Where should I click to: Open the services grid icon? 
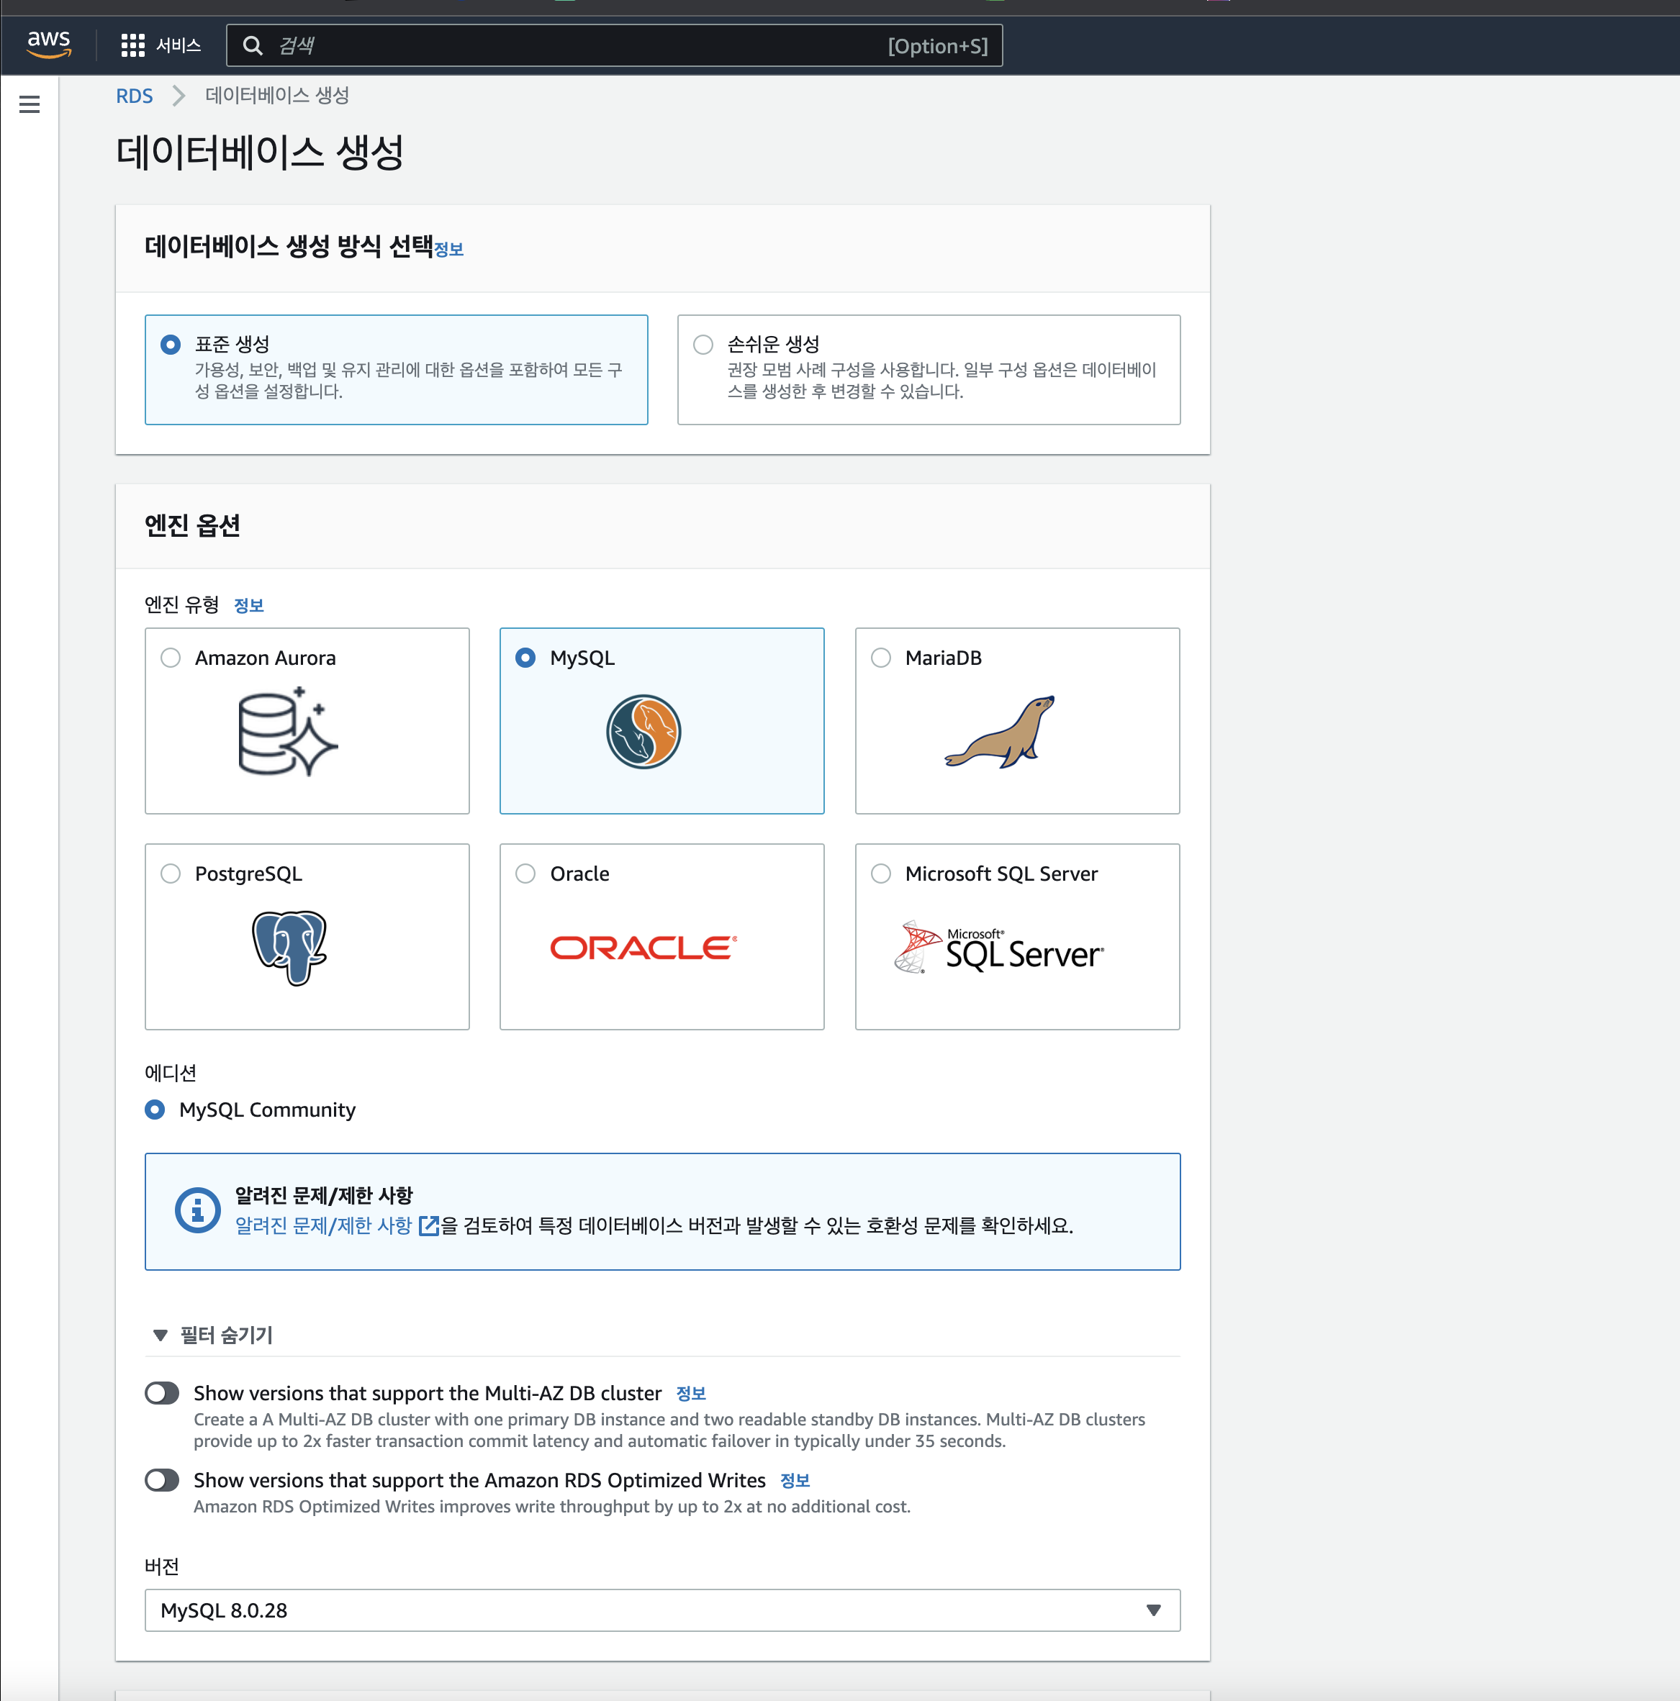[132, 45]
